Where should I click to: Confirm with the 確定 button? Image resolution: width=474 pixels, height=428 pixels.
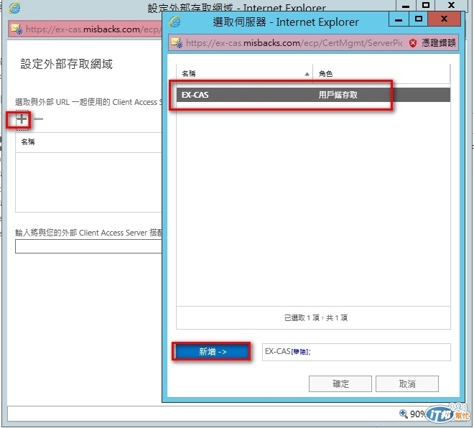[x=340, y=383]
